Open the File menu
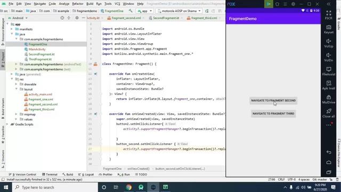Screen dimensions: 341x192 click(11, 4)
